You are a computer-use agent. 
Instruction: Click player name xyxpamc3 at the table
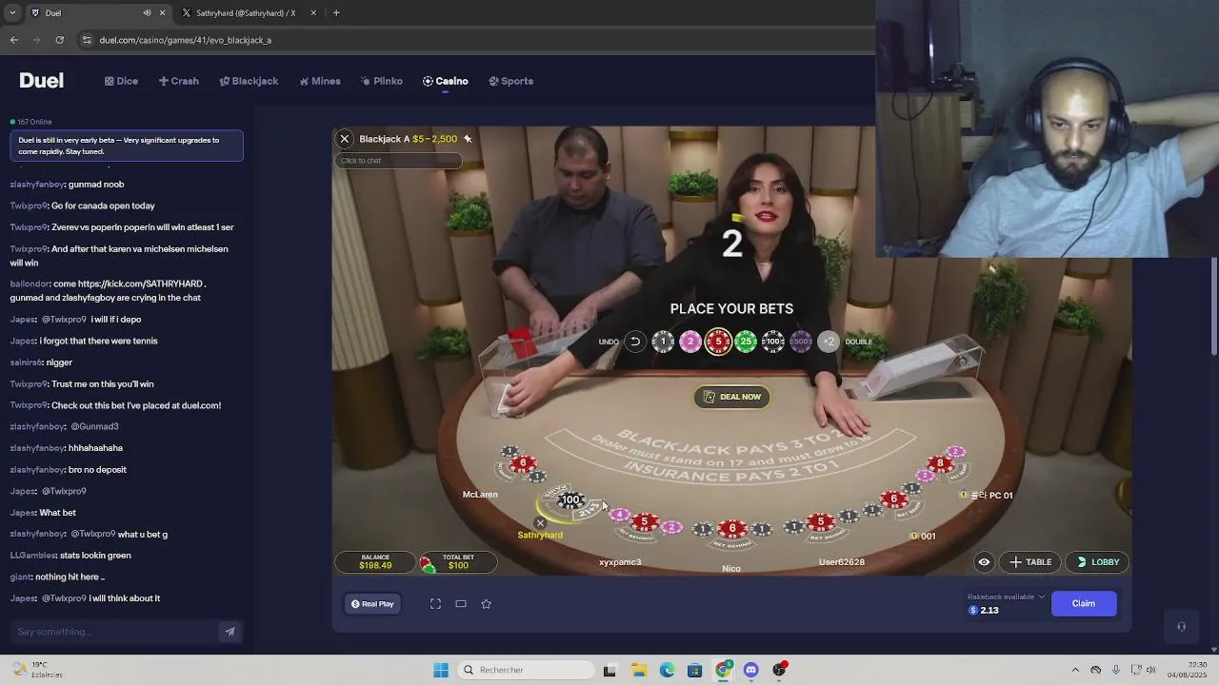(x=620, y=562)
